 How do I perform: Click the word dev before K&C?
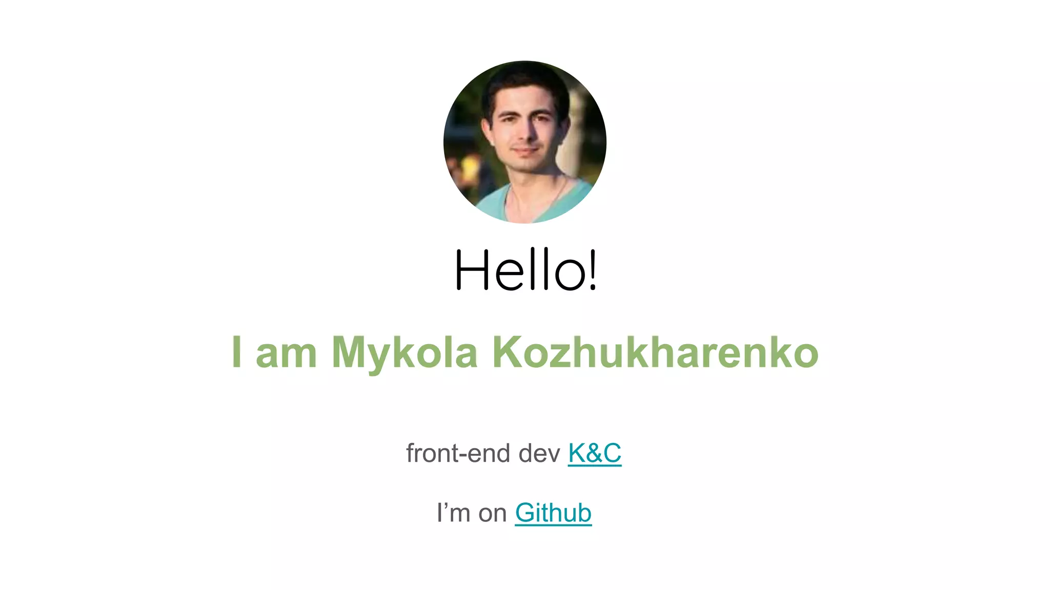539,453
